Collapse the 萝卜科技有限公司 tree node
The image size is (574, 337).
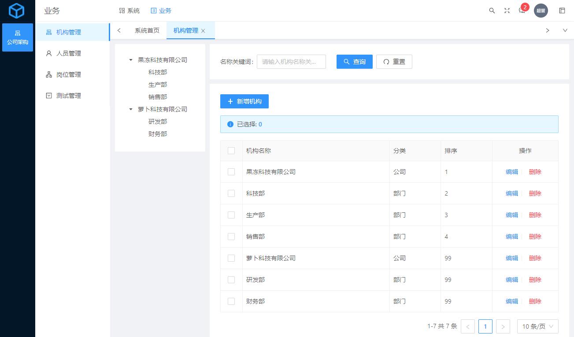coord(130,109)
